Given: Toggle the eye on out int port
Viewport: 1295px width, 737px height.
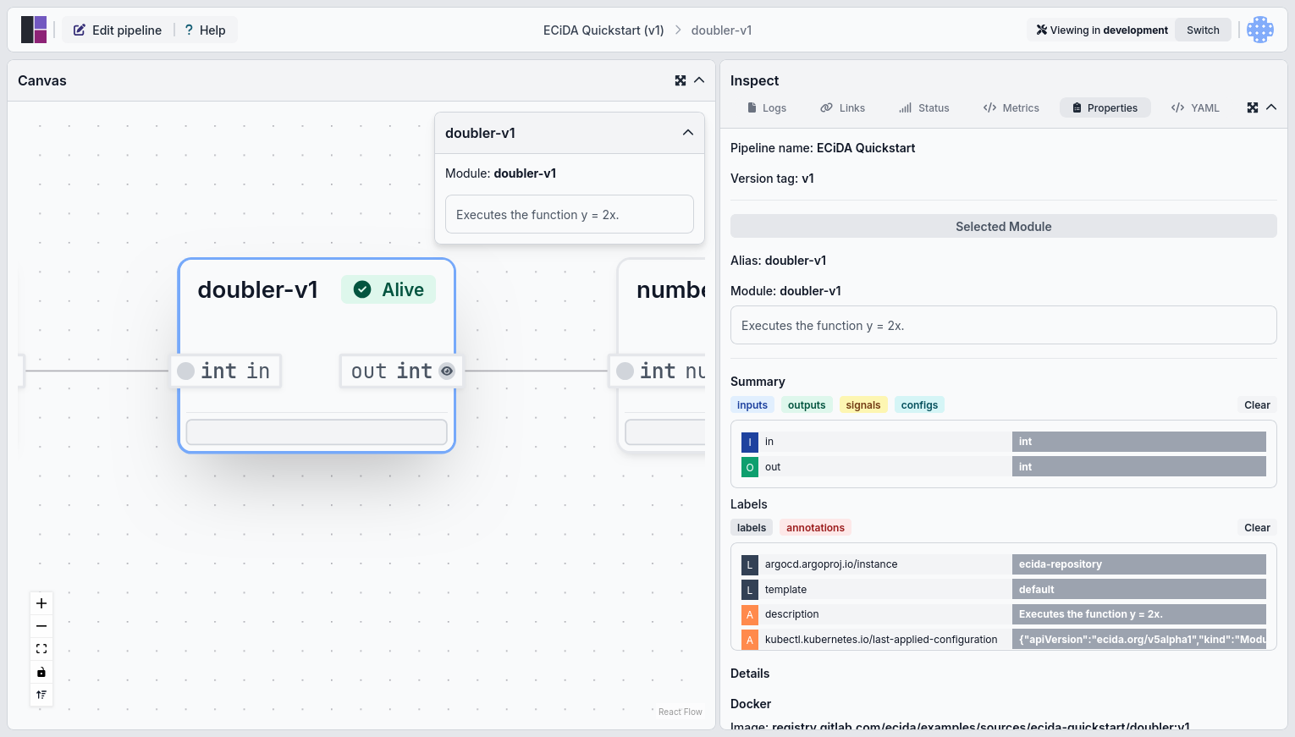Looking at the screenshot, I should [447, 371].
